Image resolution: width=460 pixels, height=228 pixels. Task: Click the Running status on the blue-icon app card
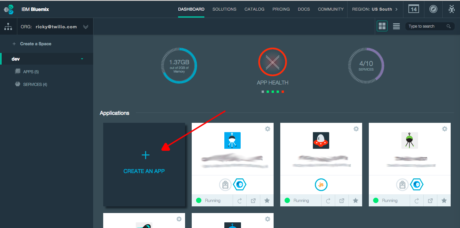coord(209,201)
